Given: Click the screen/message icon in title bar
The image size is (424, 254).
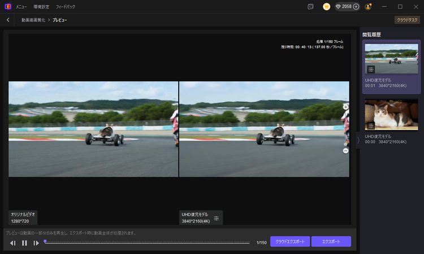Looking at the screenshot, I should 311,7.
